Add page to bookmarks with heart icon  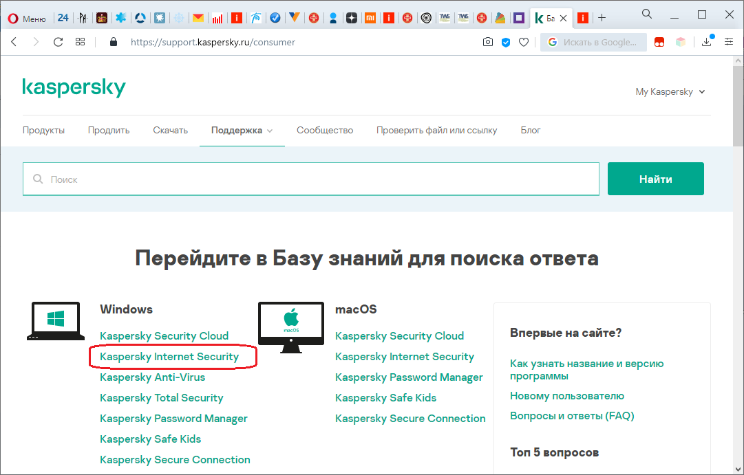(x=523, y=42)
